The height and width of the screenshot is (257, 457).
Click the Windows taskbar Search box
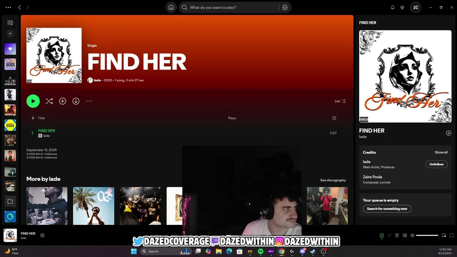coord(166,251)
